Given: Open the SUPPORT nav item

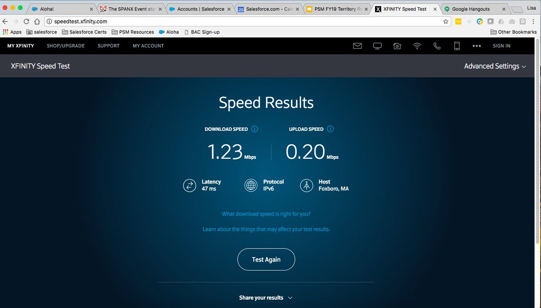Looking at the screenshot, I should [109, 46].
